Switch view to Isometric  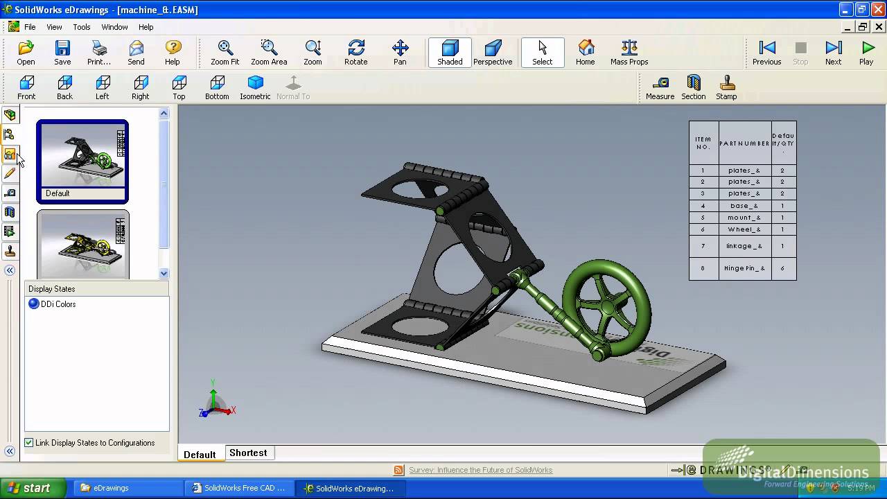[255, 87]
